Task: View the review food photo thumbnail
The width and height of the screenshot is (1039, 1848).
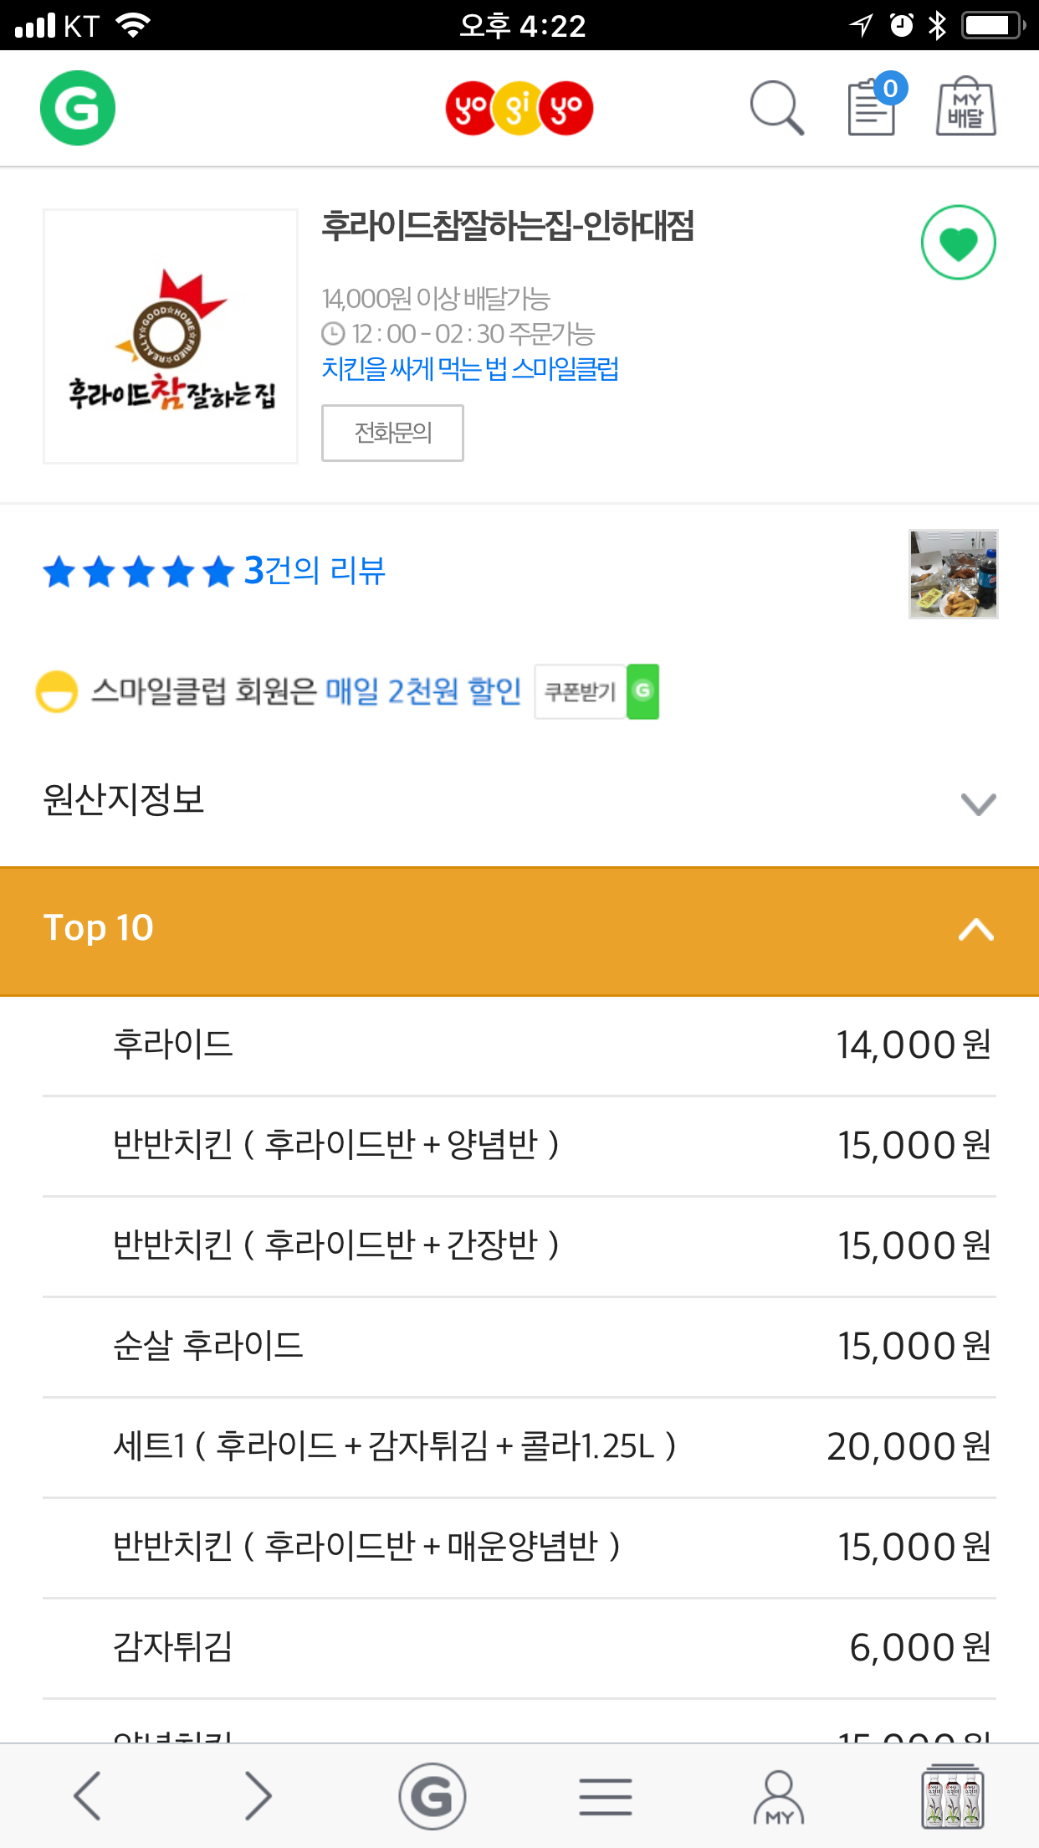Action: [953, 574]
